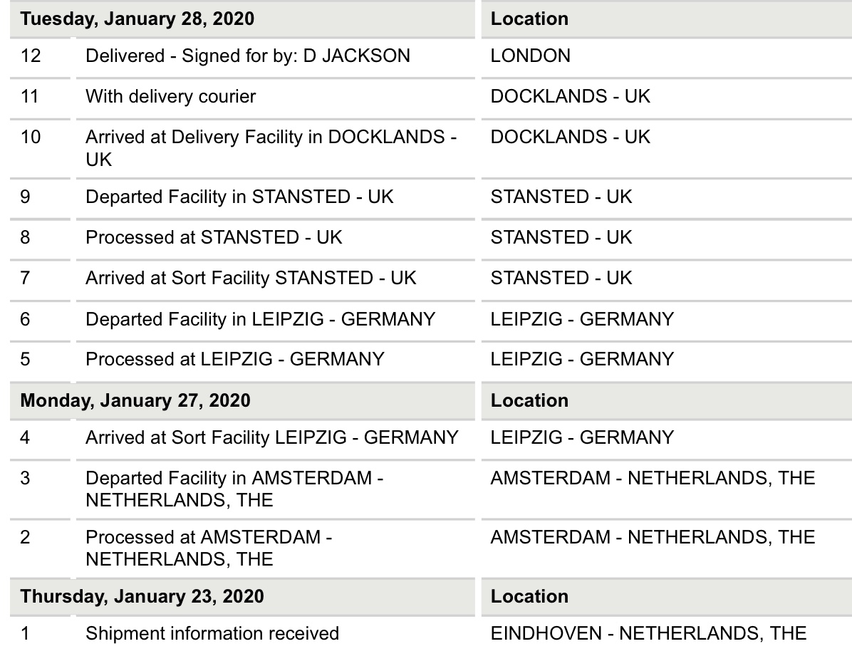This screenshot has height=666, width=852.
Task: Click Processed at LEIPZIG - GERMANY entry
Action: pos(235,359)
